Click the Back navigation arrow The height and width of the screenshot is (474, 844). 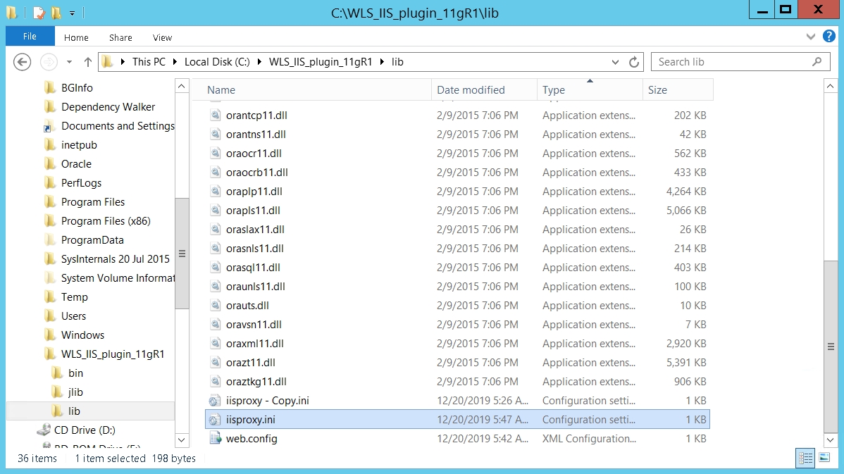[23, 62]
